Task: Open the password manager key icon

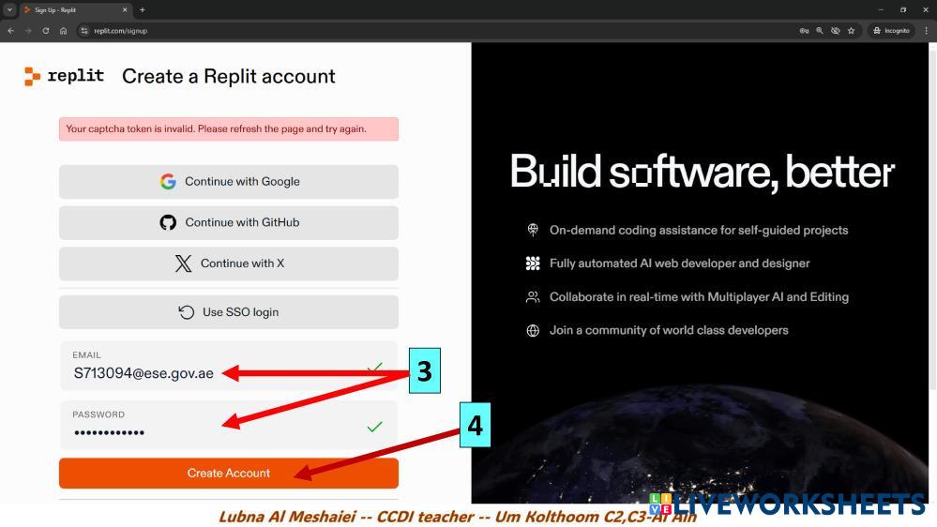Action: point(804,30)
